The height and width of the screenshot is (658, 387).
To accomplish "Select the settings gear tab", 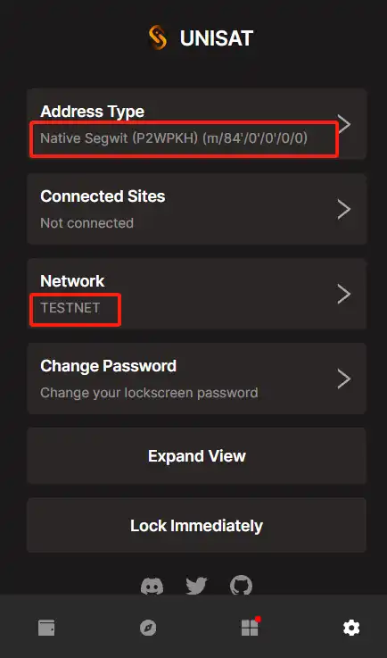I will tap(351, 629).
